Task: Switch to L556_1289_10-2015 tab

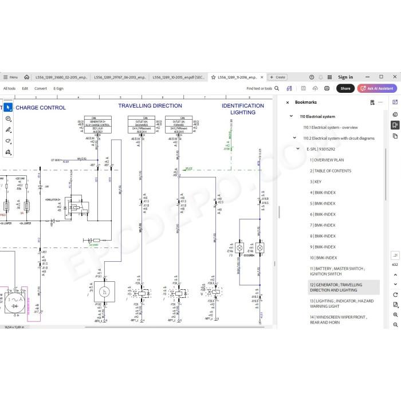Action: 178,77
